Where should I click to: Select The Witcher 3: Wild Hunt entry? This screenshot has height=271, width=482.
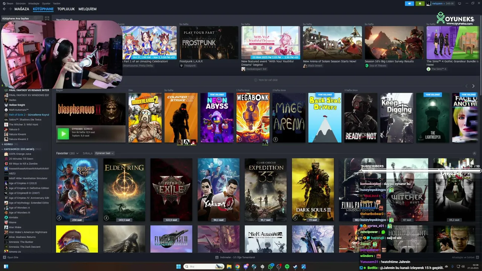[26, 124]
